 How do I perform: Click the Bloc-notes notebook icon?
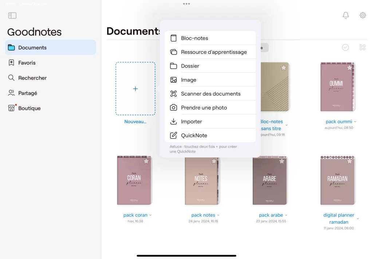[x=173, y=38]
